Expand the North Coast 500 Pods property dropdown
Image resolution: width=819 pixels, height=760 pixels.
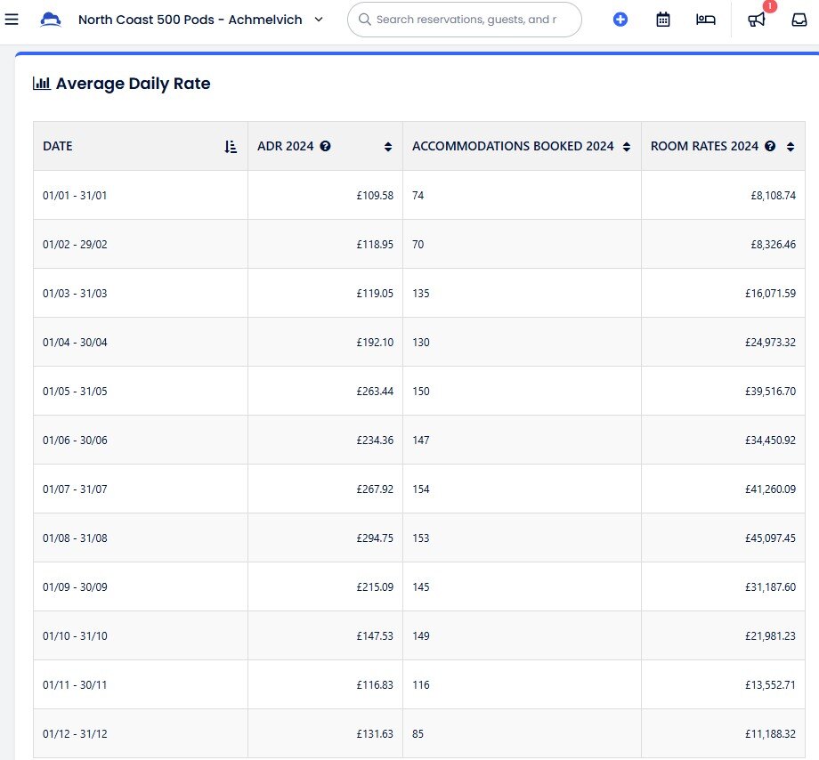pyautogui.click(x=319, y=20)
